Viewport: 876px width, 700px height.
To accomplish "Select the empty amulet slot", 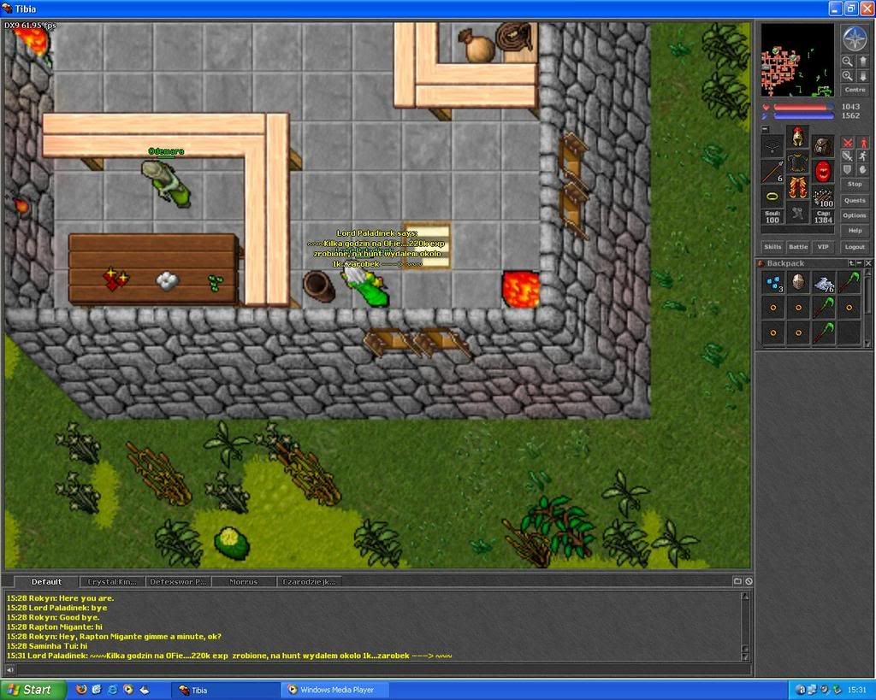I will point(772,146).
